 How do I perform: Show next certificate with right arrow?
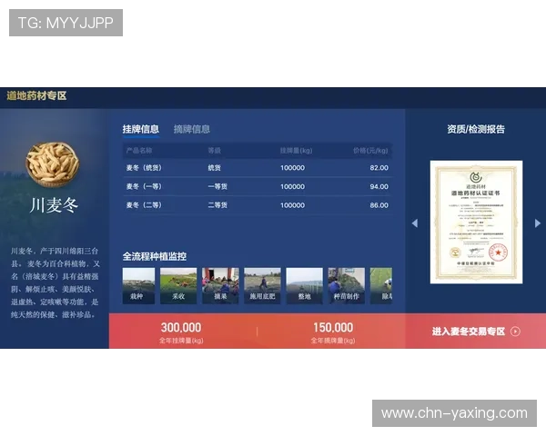coord(538,223)
